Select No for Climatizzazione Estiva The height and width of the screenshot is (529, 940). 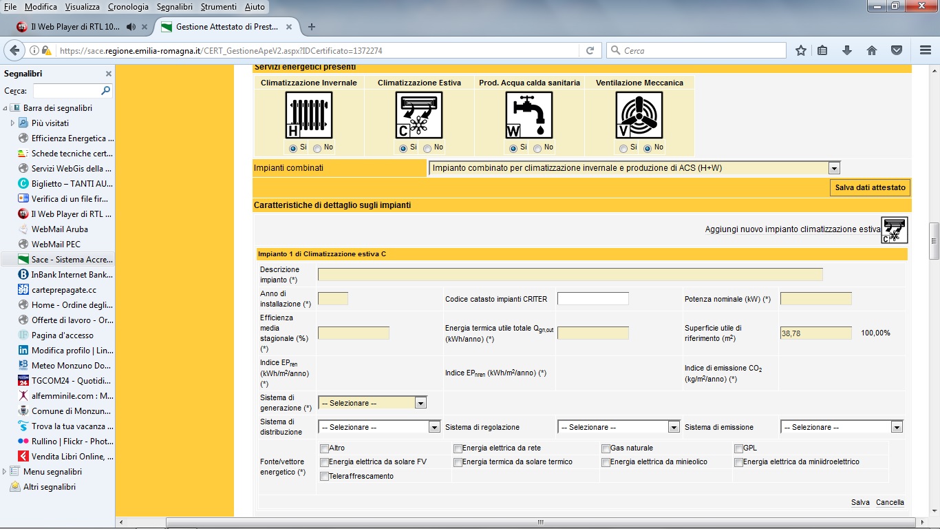tap(427, 148)
